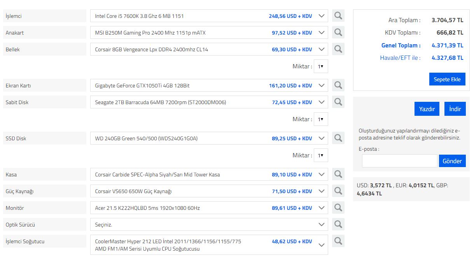The width and height of the screenshot is (474, 258).
Task: Open Corsair 8GB Vengeance memory dropdown
Action: pos(209,49)
